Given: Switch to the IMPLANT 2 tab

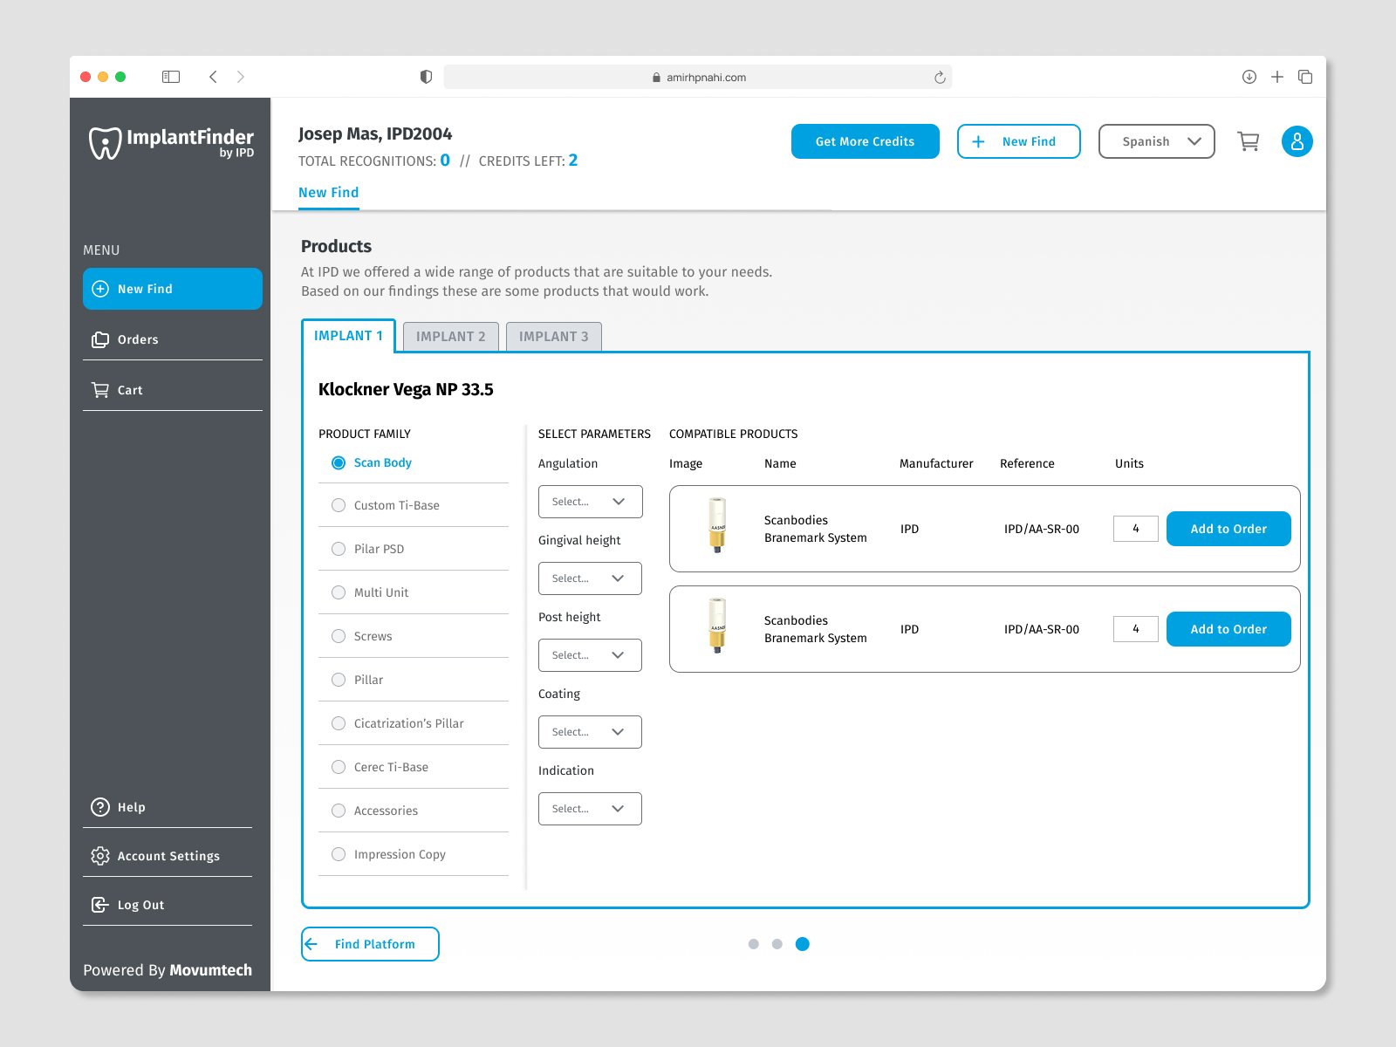Looking at the screenshot, I should [451, 337].
